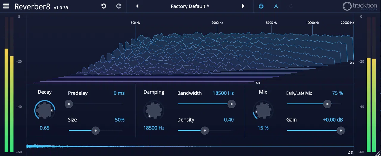
Task: Click the Predelay slider handle
Action: coord(69,104)
